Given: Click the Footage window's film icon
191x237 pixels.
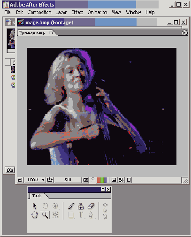Looking at the screenshot, I should (x=21, y=23).
